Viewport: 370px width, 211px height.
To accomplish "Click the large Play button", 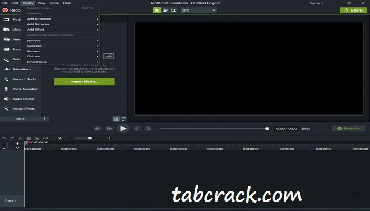I will coord(123,129).
